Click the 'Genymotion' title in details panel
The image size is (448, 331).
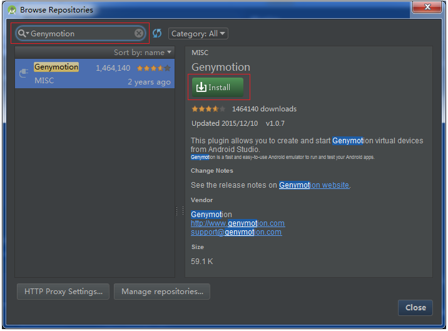[221, 67]
